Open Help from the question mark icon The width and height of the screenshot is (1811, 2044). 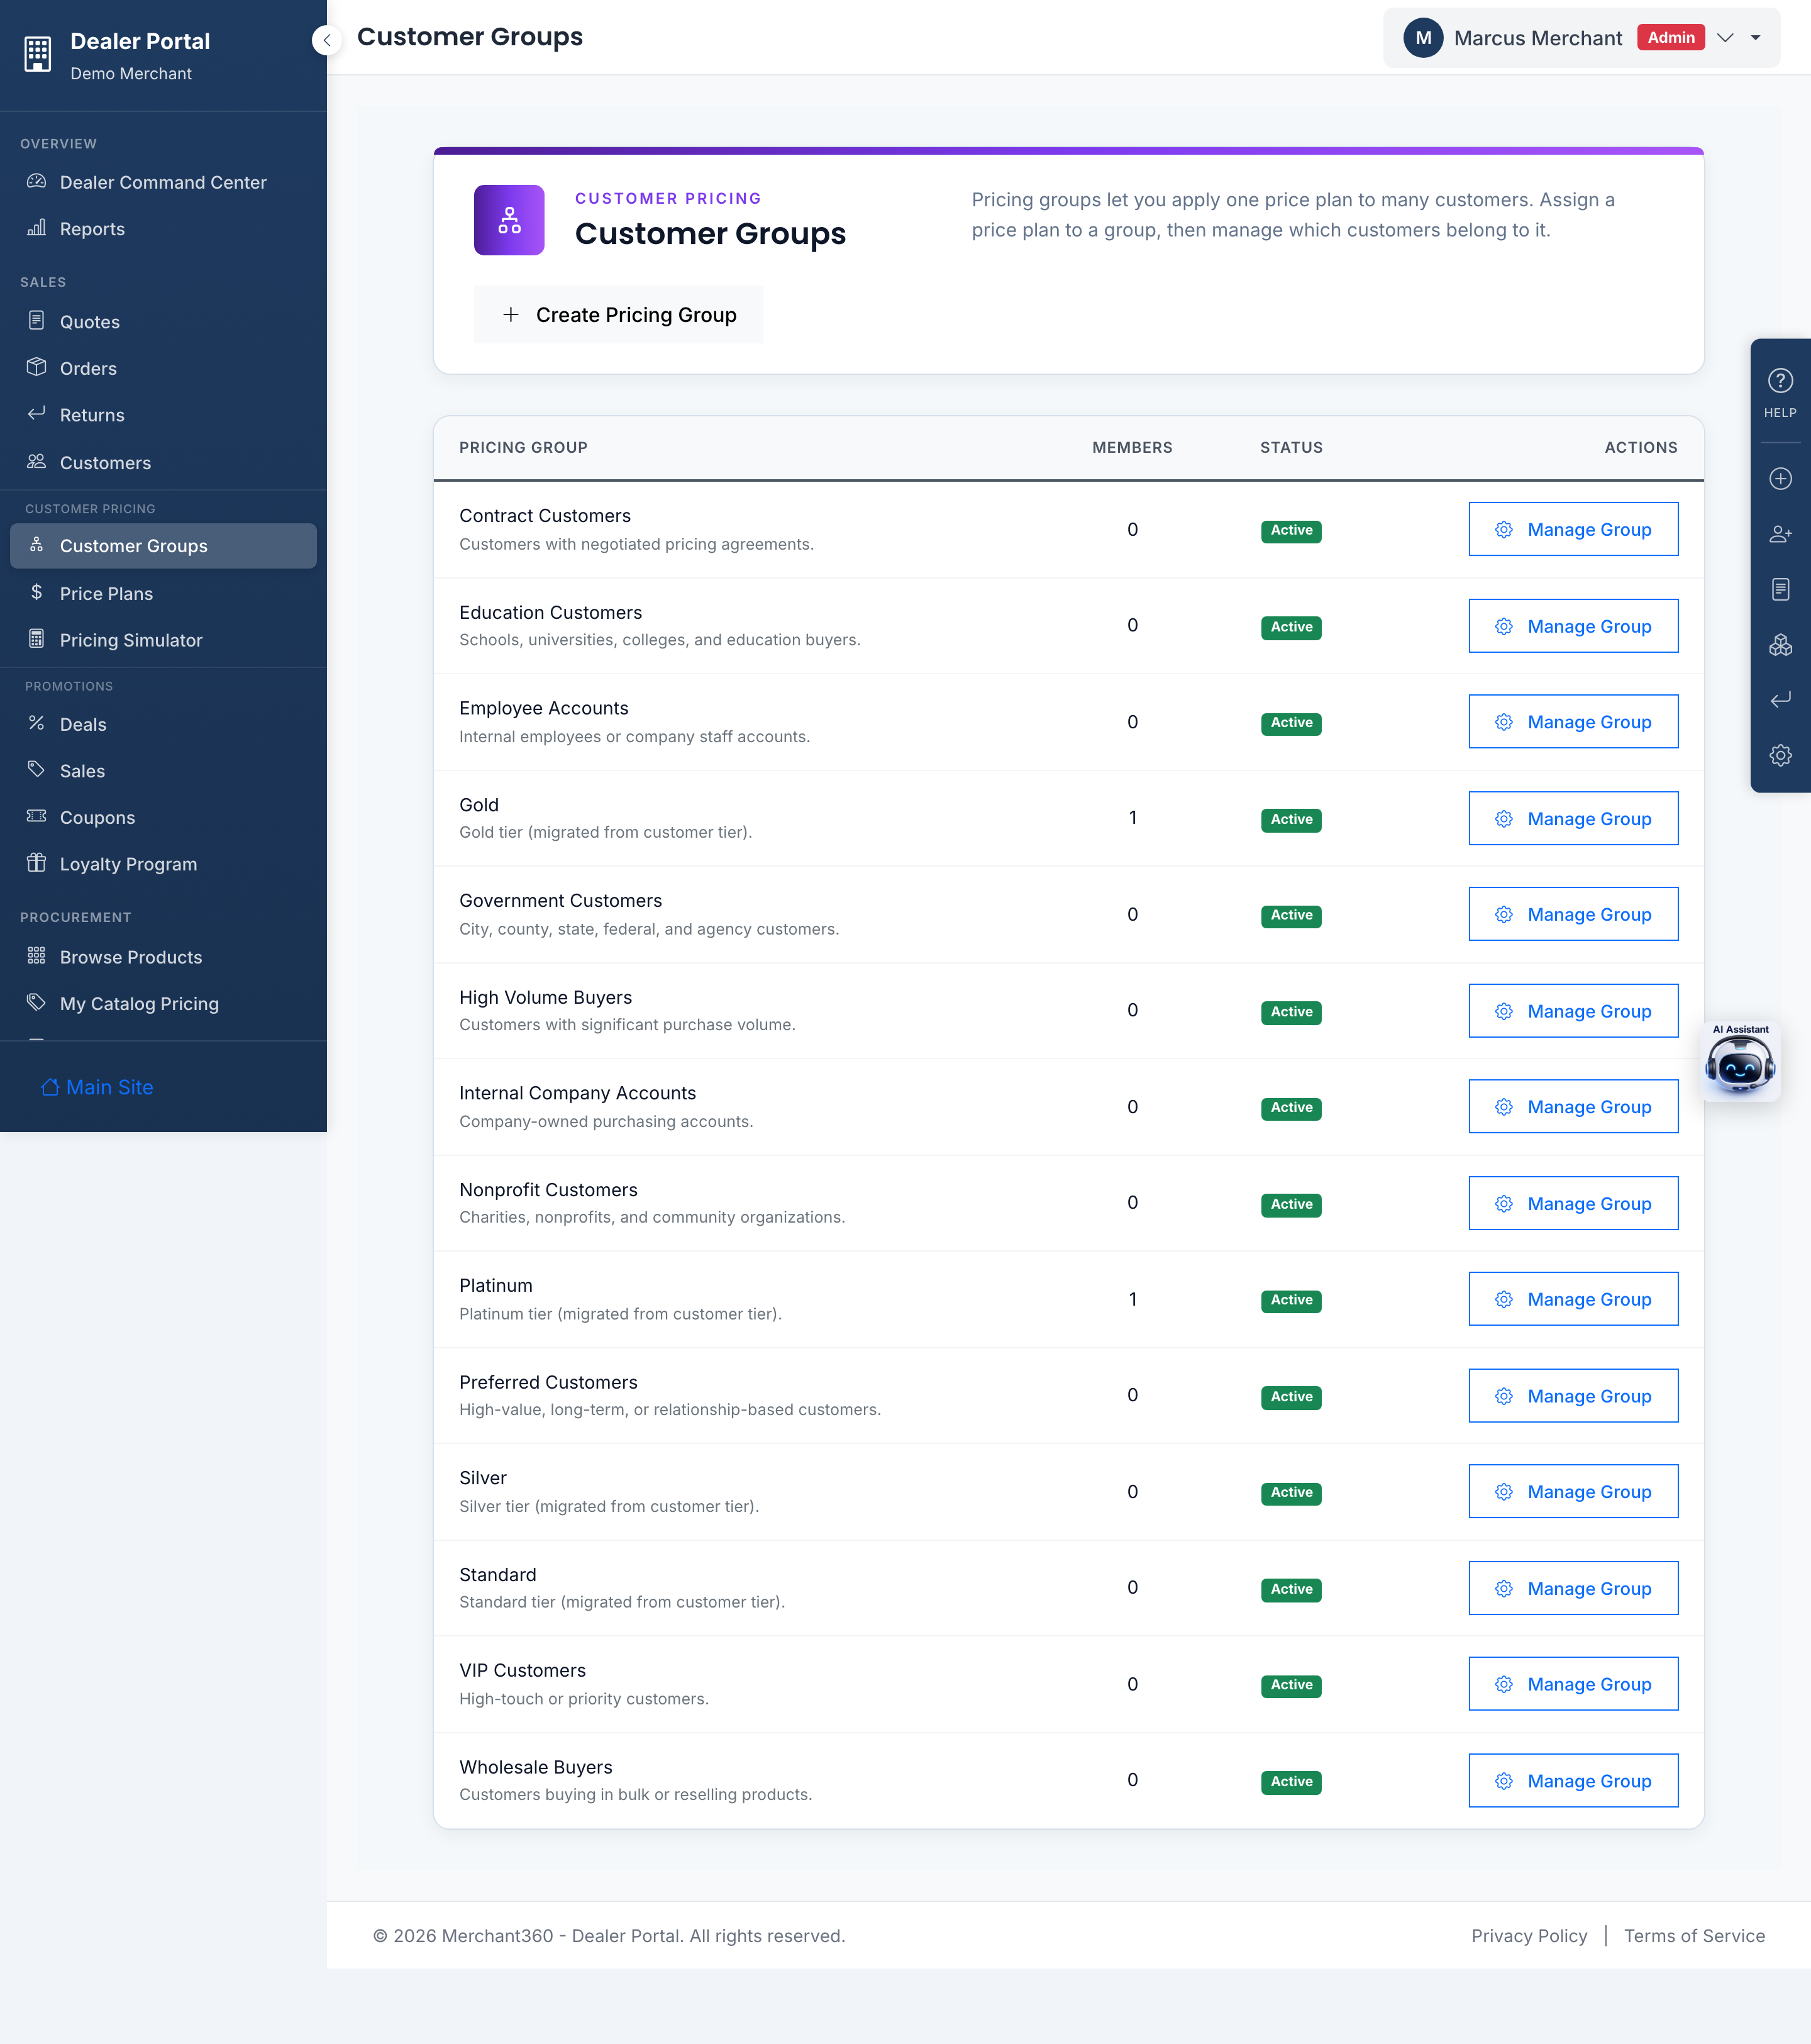point(1780,381)
